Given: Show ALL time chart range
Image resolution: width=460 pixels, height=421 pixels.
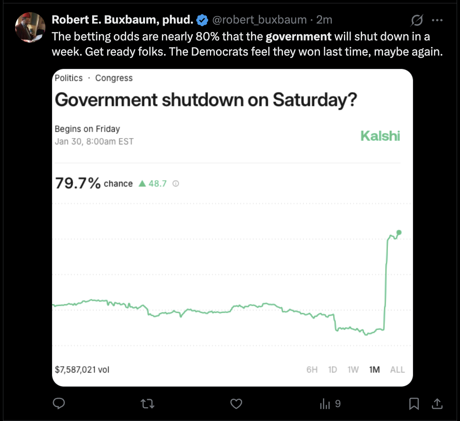Looking at the screenshot, I should (397, 370).
